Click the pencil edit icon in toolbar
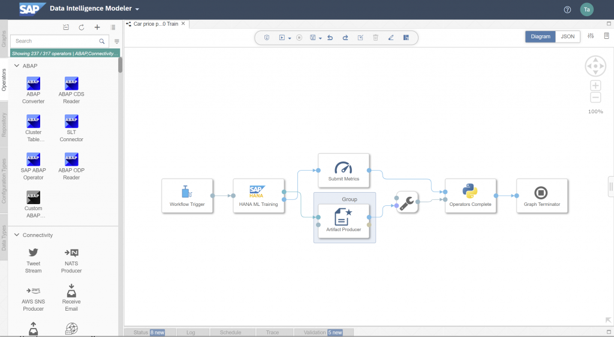Viewport: 614px width, 337px height. tap(391, 38)
